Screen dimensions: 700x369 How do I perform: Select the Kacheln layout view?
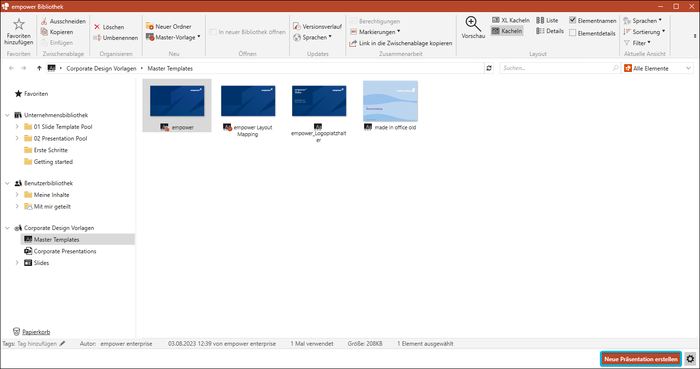[507, 31]
